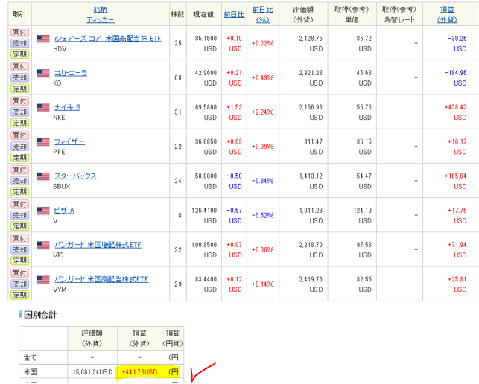Screen dimensions: 479x384
Task: Open the ナイキ B stock link
Action: click(x=68, y=107)
